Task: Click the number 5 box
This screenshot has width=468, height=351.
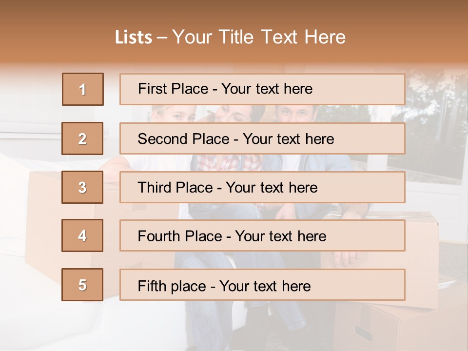Action: [x=82, y=285]
